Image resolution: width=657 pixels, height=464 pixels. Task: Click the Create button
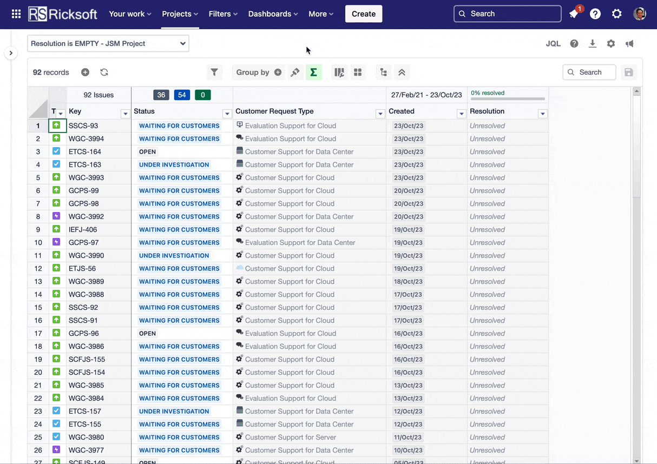pyautogui.click(x=364, y=14)
